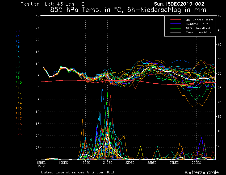Click the 17DEC date axis marker
226x175 pixels.
point(63,162)
